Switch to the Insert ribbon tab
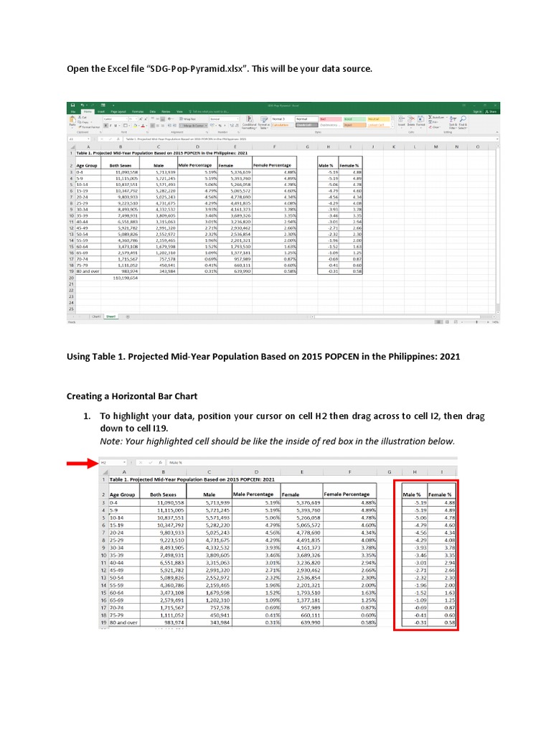 tap(100, 111)
